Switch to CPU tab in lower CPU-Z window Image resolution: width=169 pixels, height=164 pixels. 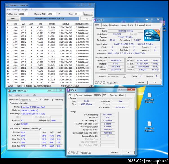click(70, 95)
